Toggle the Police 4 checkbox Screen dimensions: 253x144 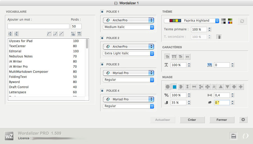[102, 91]
